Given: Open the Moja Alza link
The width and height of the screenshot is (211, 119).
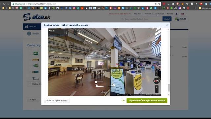Looking at the screenshot, I should tap(137, 14).
